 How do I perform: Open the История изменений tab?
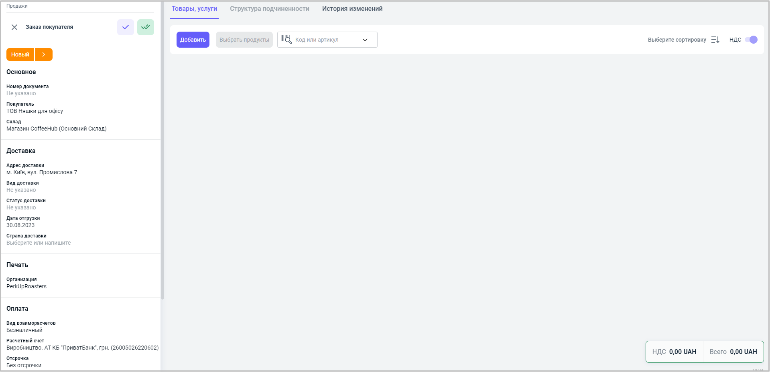pyautogui.click(x=352, y=9)
